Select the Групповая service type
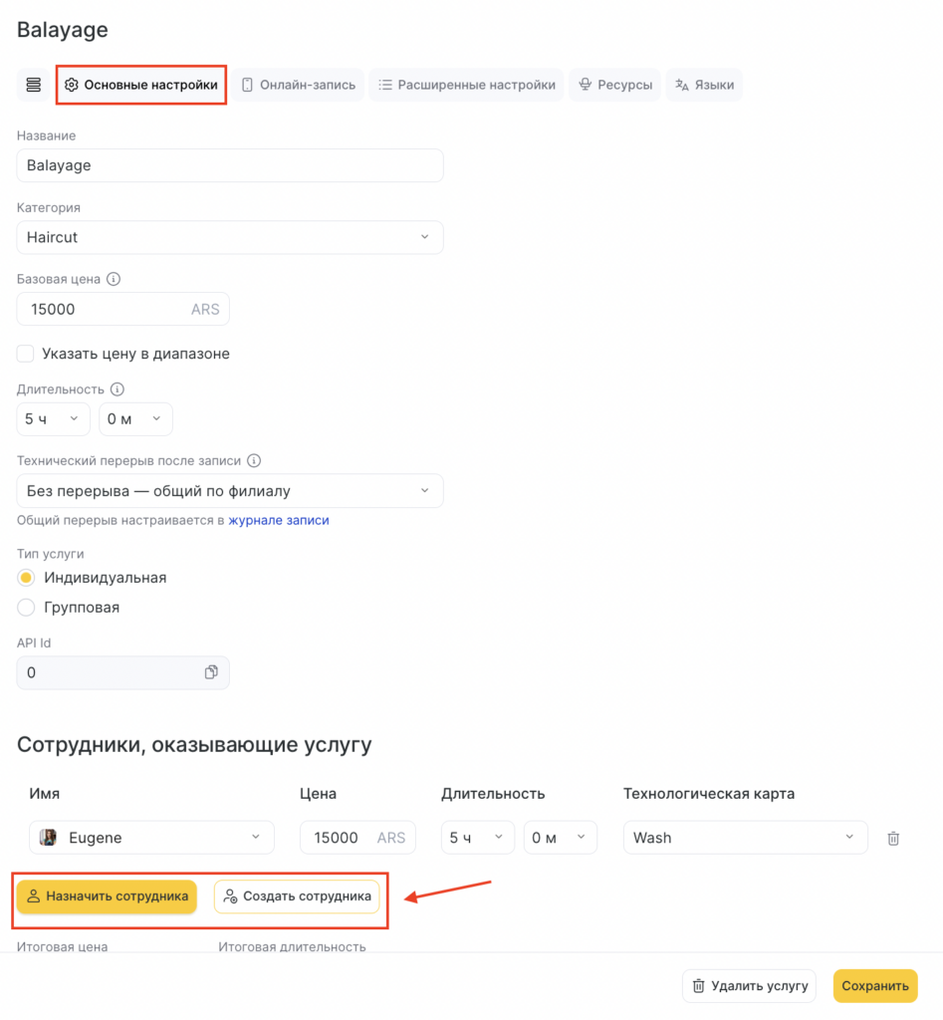Viewport: 943px width, 1020px height. point(27,608)
